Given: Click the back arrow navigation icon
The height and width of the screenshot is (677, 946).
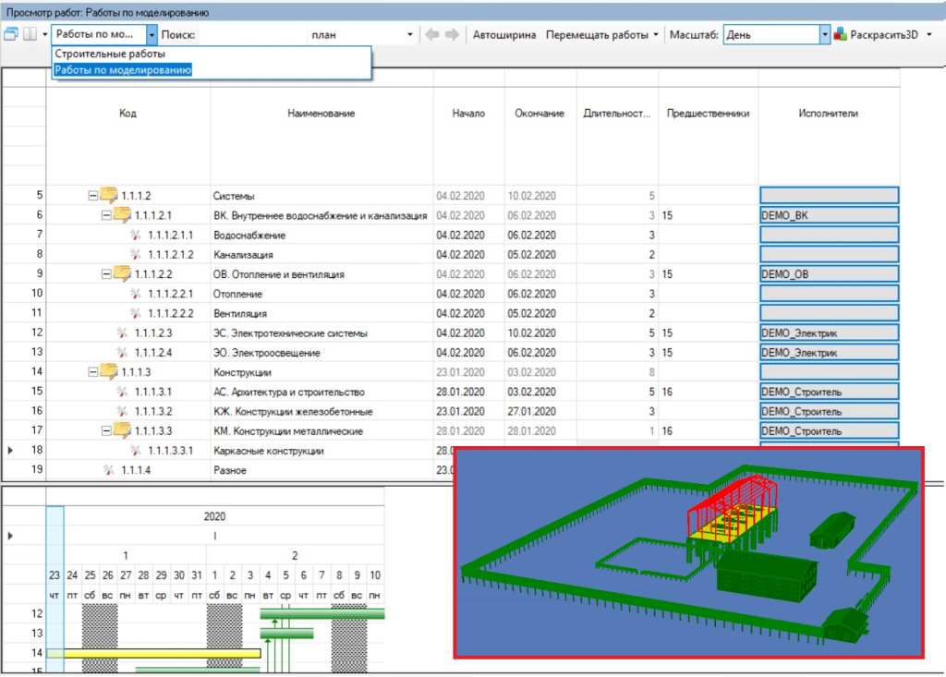Looking at the screenshot, I should [431, 35].
